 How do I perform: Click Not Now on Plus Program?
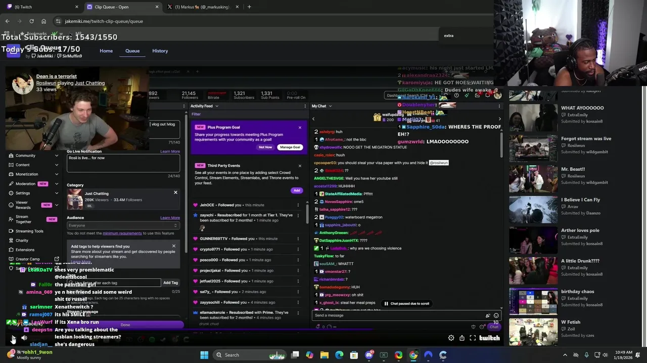[265, 147]
